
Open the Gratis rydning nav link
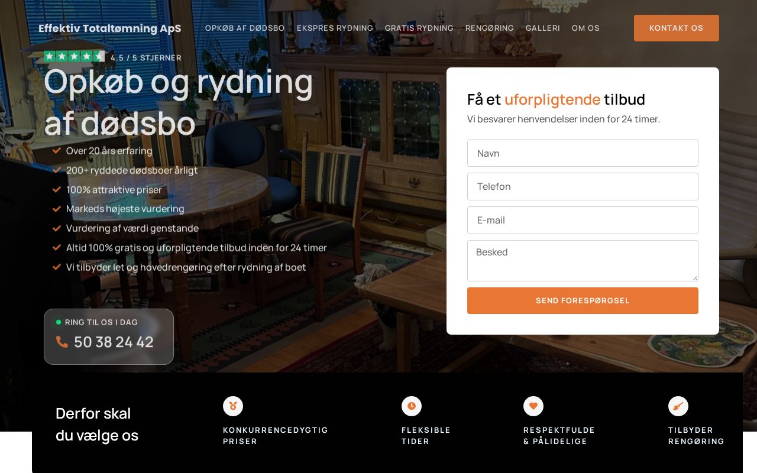coord(419,28)
